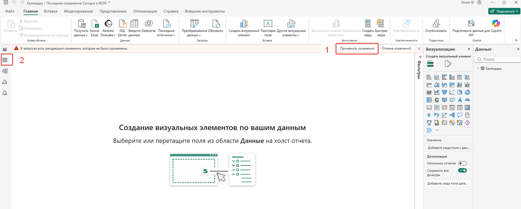Open DAX query view in left sidebar
The width and height of the screenshot is (521, 209).
coord(5,82)
